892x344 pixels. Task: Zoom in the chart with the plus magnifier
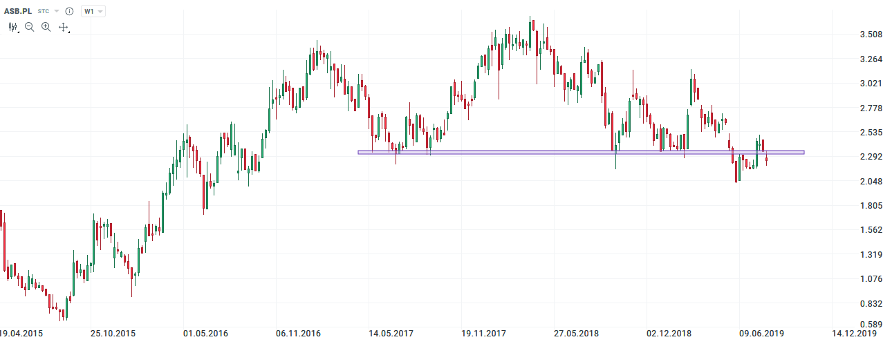point(46,27)
